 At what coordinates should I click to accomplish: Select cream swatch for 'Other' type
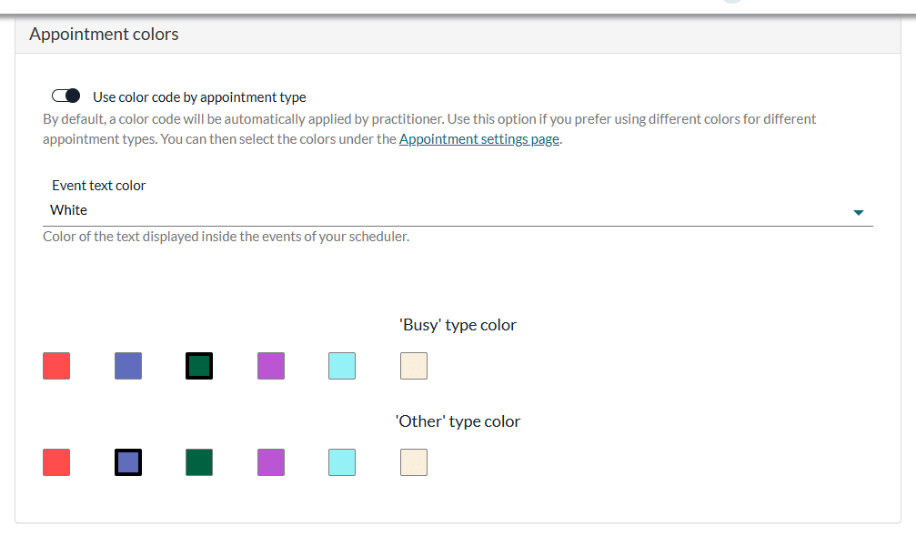click(x=414, y=462)
